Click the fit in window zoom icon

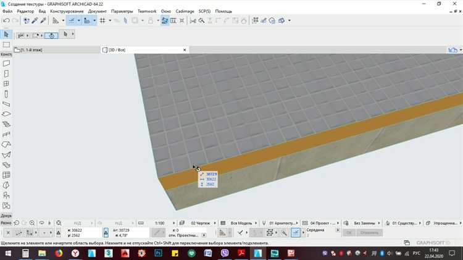point(59,223)
